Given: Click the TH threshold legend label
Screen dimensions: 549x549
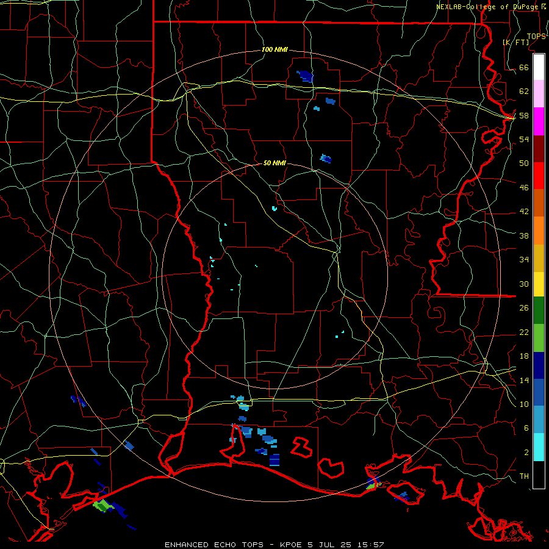Looking at the screenshot, I should (524, 476).
